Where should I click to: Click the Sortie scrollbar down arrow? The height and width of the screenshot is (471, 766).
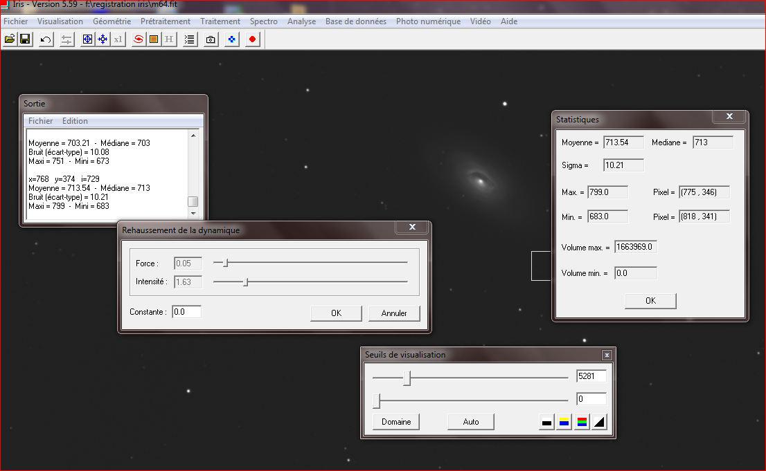coord(193,213)
